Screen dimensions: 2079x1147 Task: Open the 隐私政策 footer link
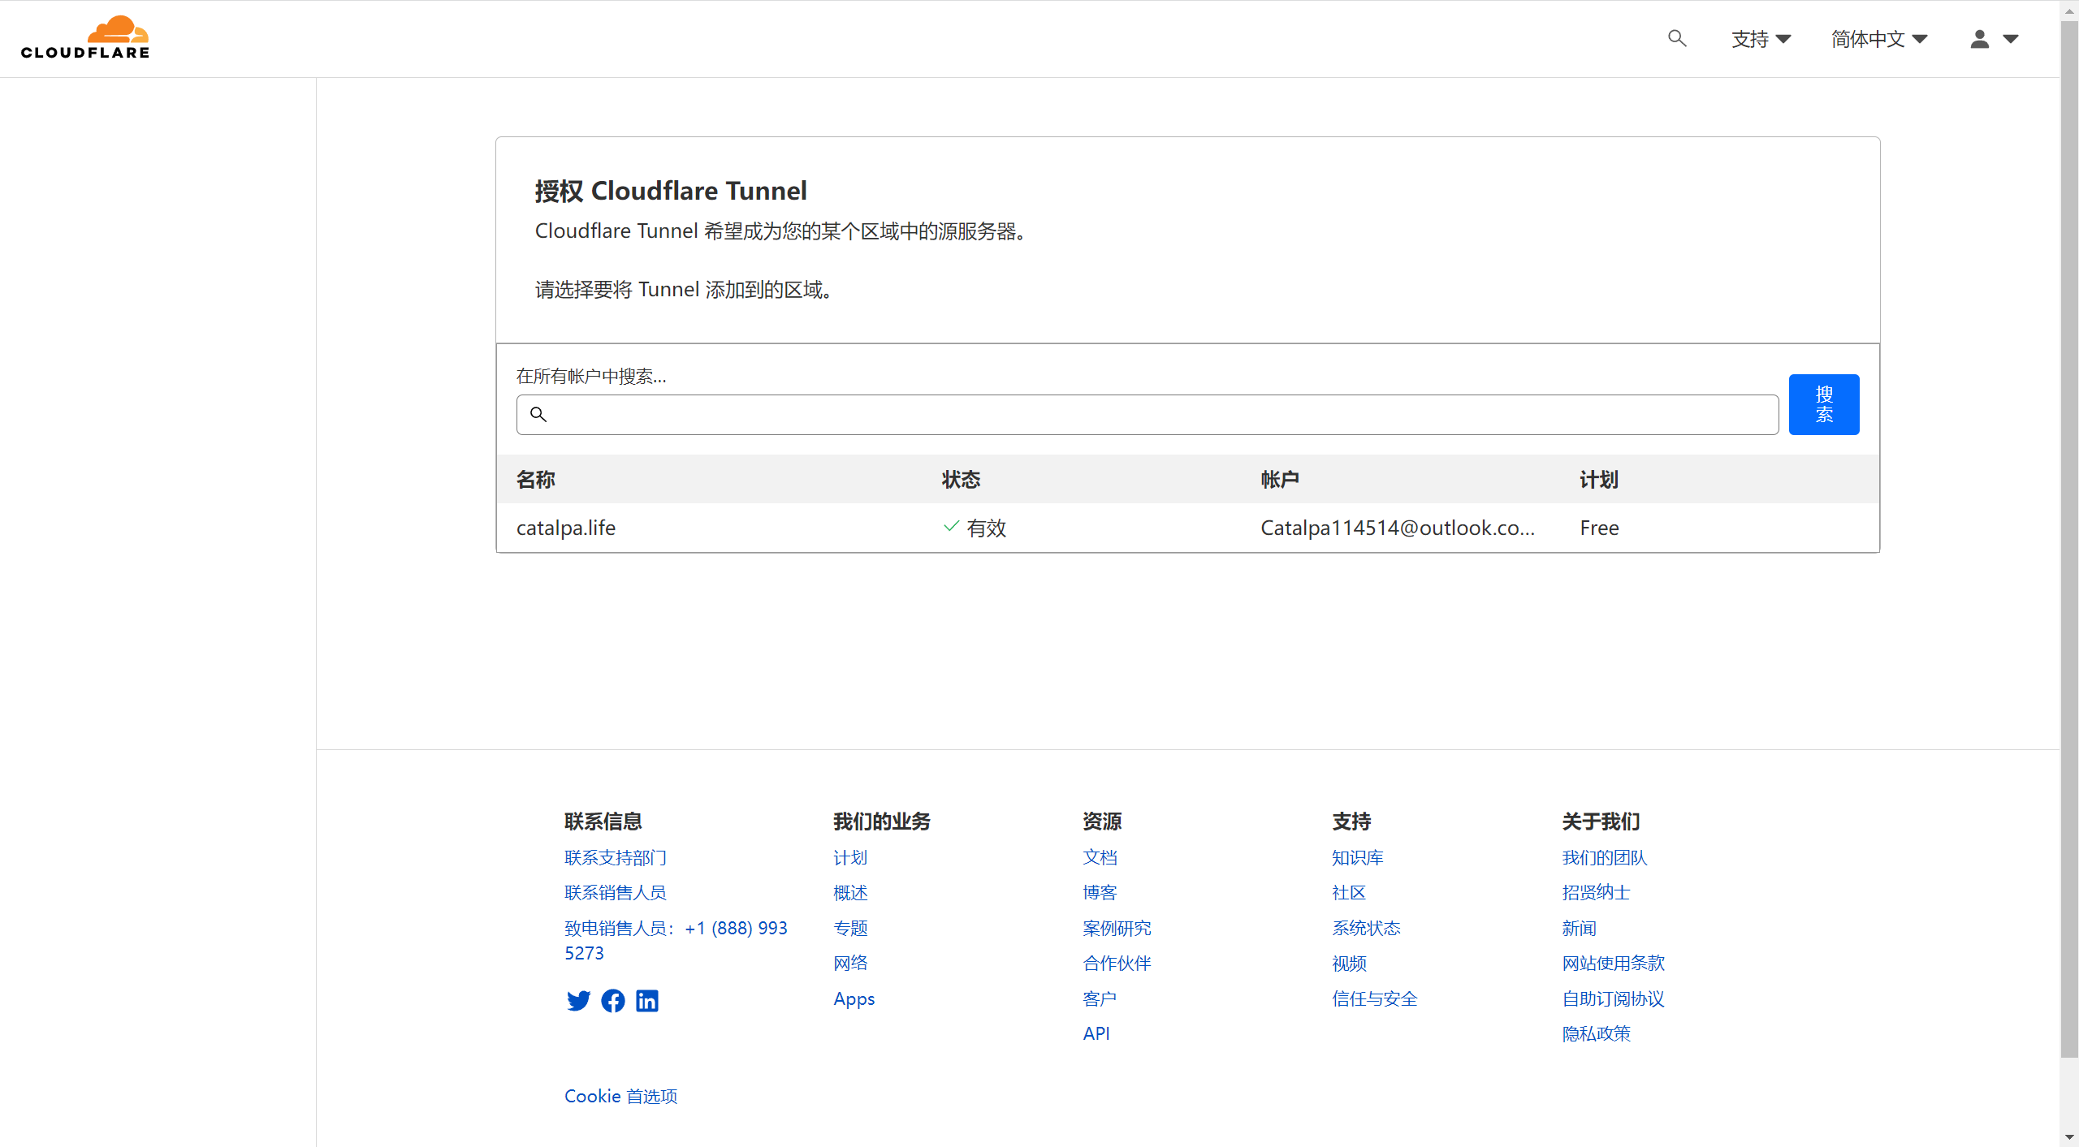pyautogui.click(x=1596, y=1033)
